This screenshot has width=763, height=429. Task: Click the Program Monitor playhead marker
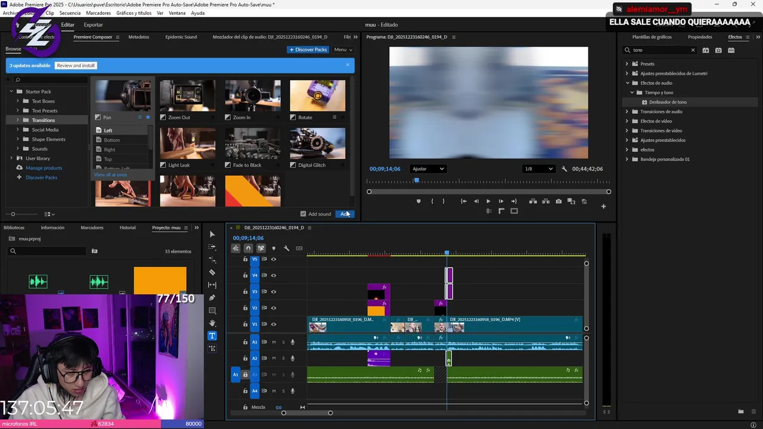click(x=417, y=180)
